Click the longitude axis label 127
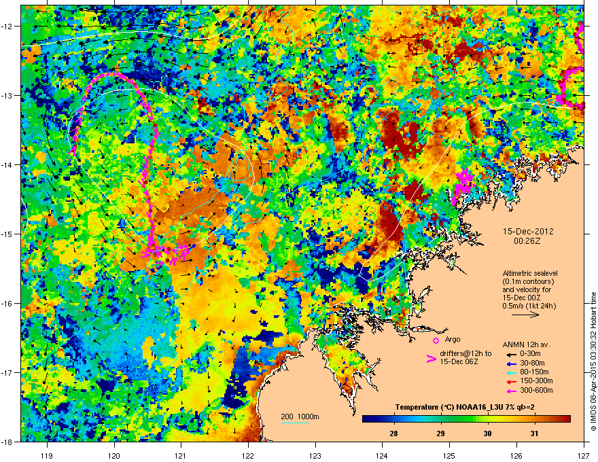This screenshot has height=462, width=598. pyautogui.click(x=584, y=455)
